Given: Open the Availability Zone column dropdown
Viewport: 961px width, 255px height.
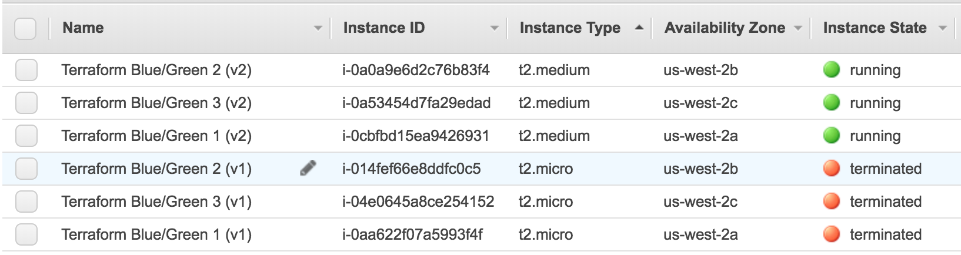Looking at the screenshot, I should 798,28.
